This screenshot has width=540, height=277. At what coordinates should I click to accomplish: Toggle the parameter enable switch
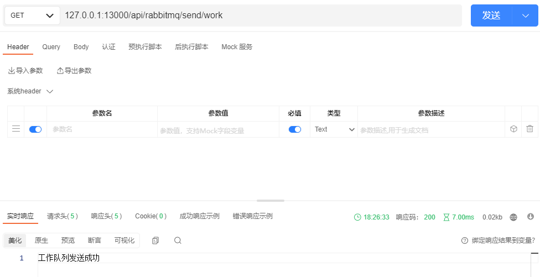point(35,129)
